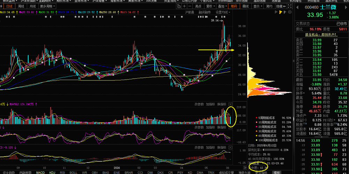
Task: Click orange 30周期前成本 color legend
Action: click(257, 131)
